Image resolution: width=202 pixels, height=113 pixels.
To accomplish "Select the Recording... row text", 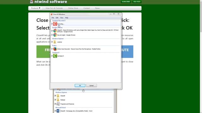I will click(61, 24).
